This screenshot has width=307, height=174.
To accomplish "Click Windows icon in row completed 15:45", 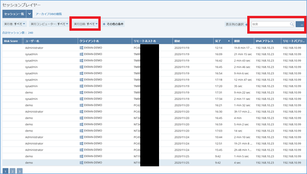I will pos(81,150).
